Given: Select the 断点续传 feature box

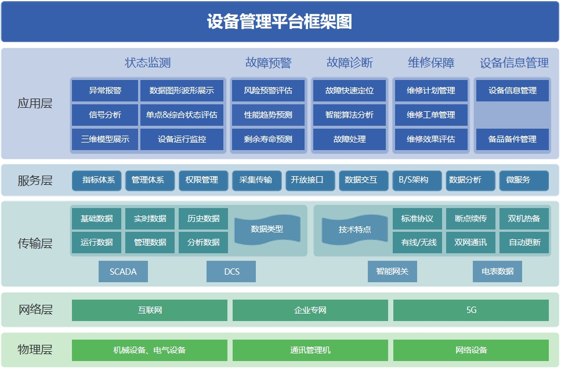Looking at the screenshot, I should point(470,218).
